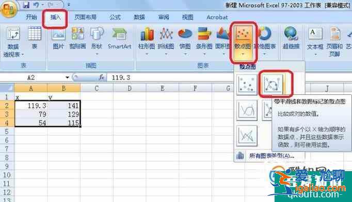
Task: Select column B header
Action: (64, 88)
